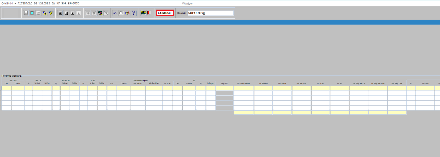
Task: Click the red exit door icon
Action: [x=149, y=13]
